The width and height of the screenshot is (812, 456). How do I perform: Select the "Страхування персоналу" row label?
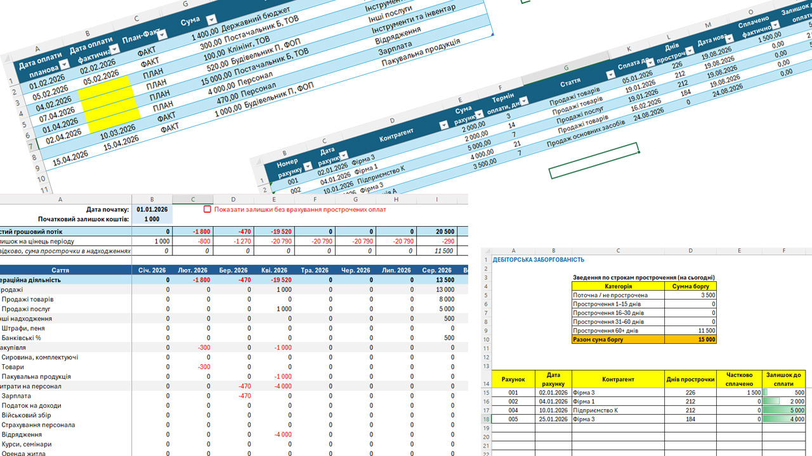tap(38, 425)
